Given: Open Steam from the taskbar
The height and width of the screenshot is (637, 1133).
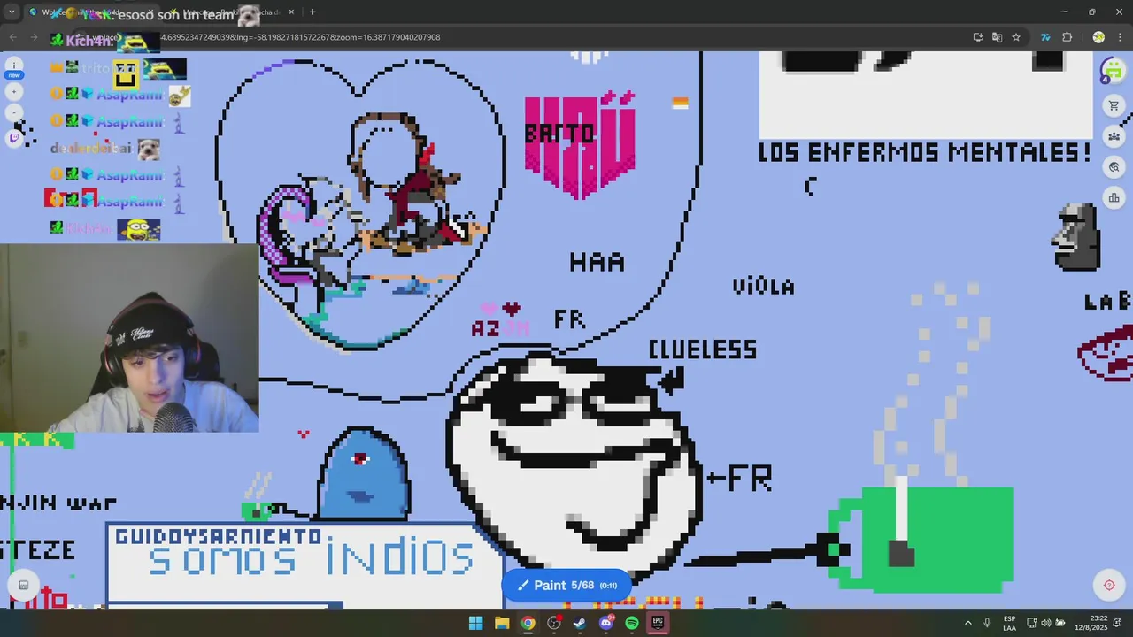Looking at the screenshot, I should point(580,623).
